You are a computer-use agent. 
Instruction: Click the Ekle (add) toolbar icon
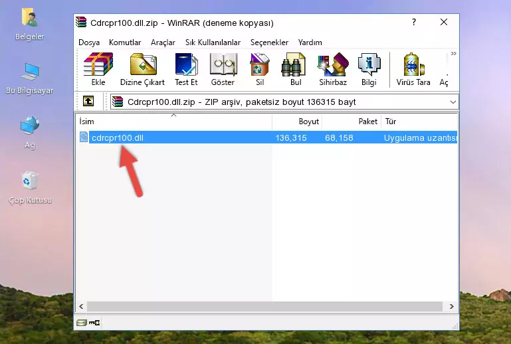98,69
